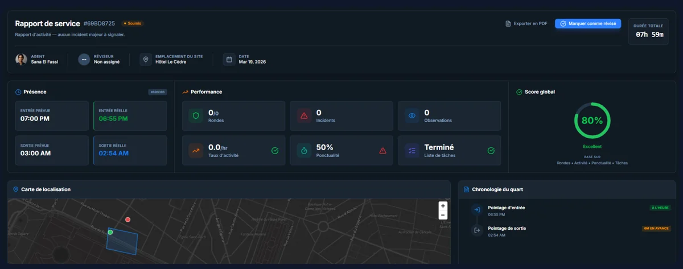Click the eye icon on the Observations card
The image size is (683, 269).
412,116
